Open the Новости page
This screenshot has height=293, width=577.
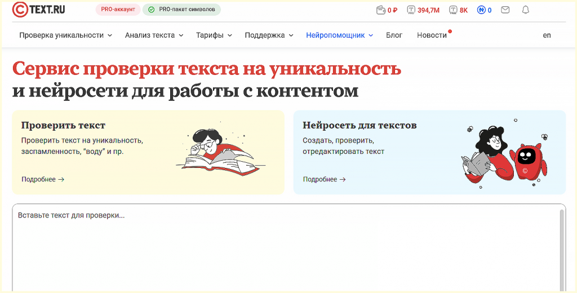432,35
